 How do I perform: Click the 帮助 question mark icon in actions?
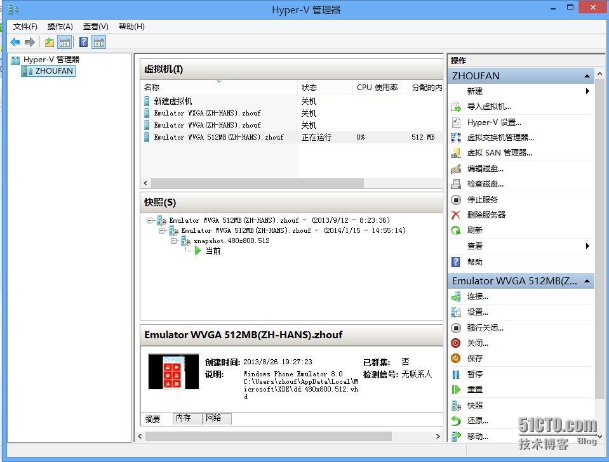coord(455,262)
